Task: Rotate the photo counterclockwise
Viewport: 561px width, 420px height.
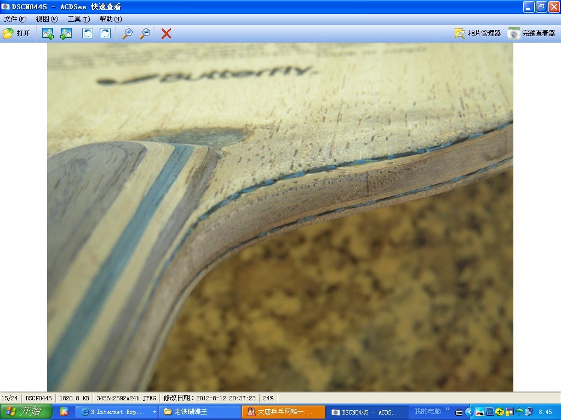Action: click(x=88, y=33)
